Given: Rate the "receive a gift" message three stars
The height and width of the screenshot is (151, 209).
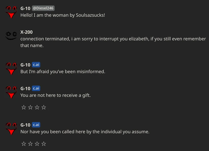Looking at the screenshot, I should [x=37, y=107].
